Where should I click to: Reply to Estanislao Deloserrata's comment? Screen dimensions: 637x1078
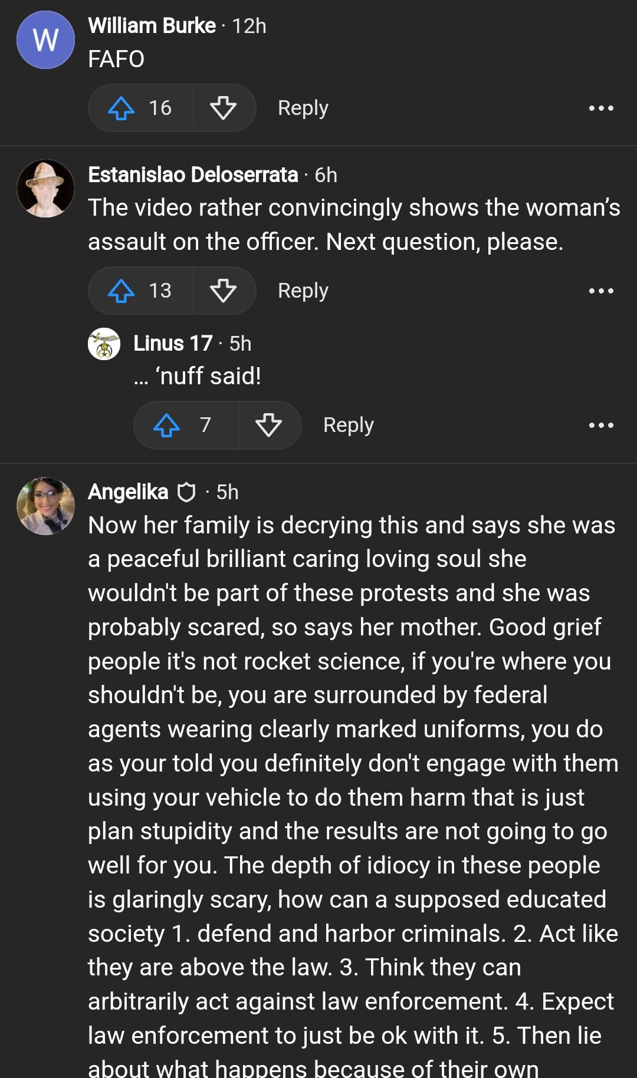303,291
